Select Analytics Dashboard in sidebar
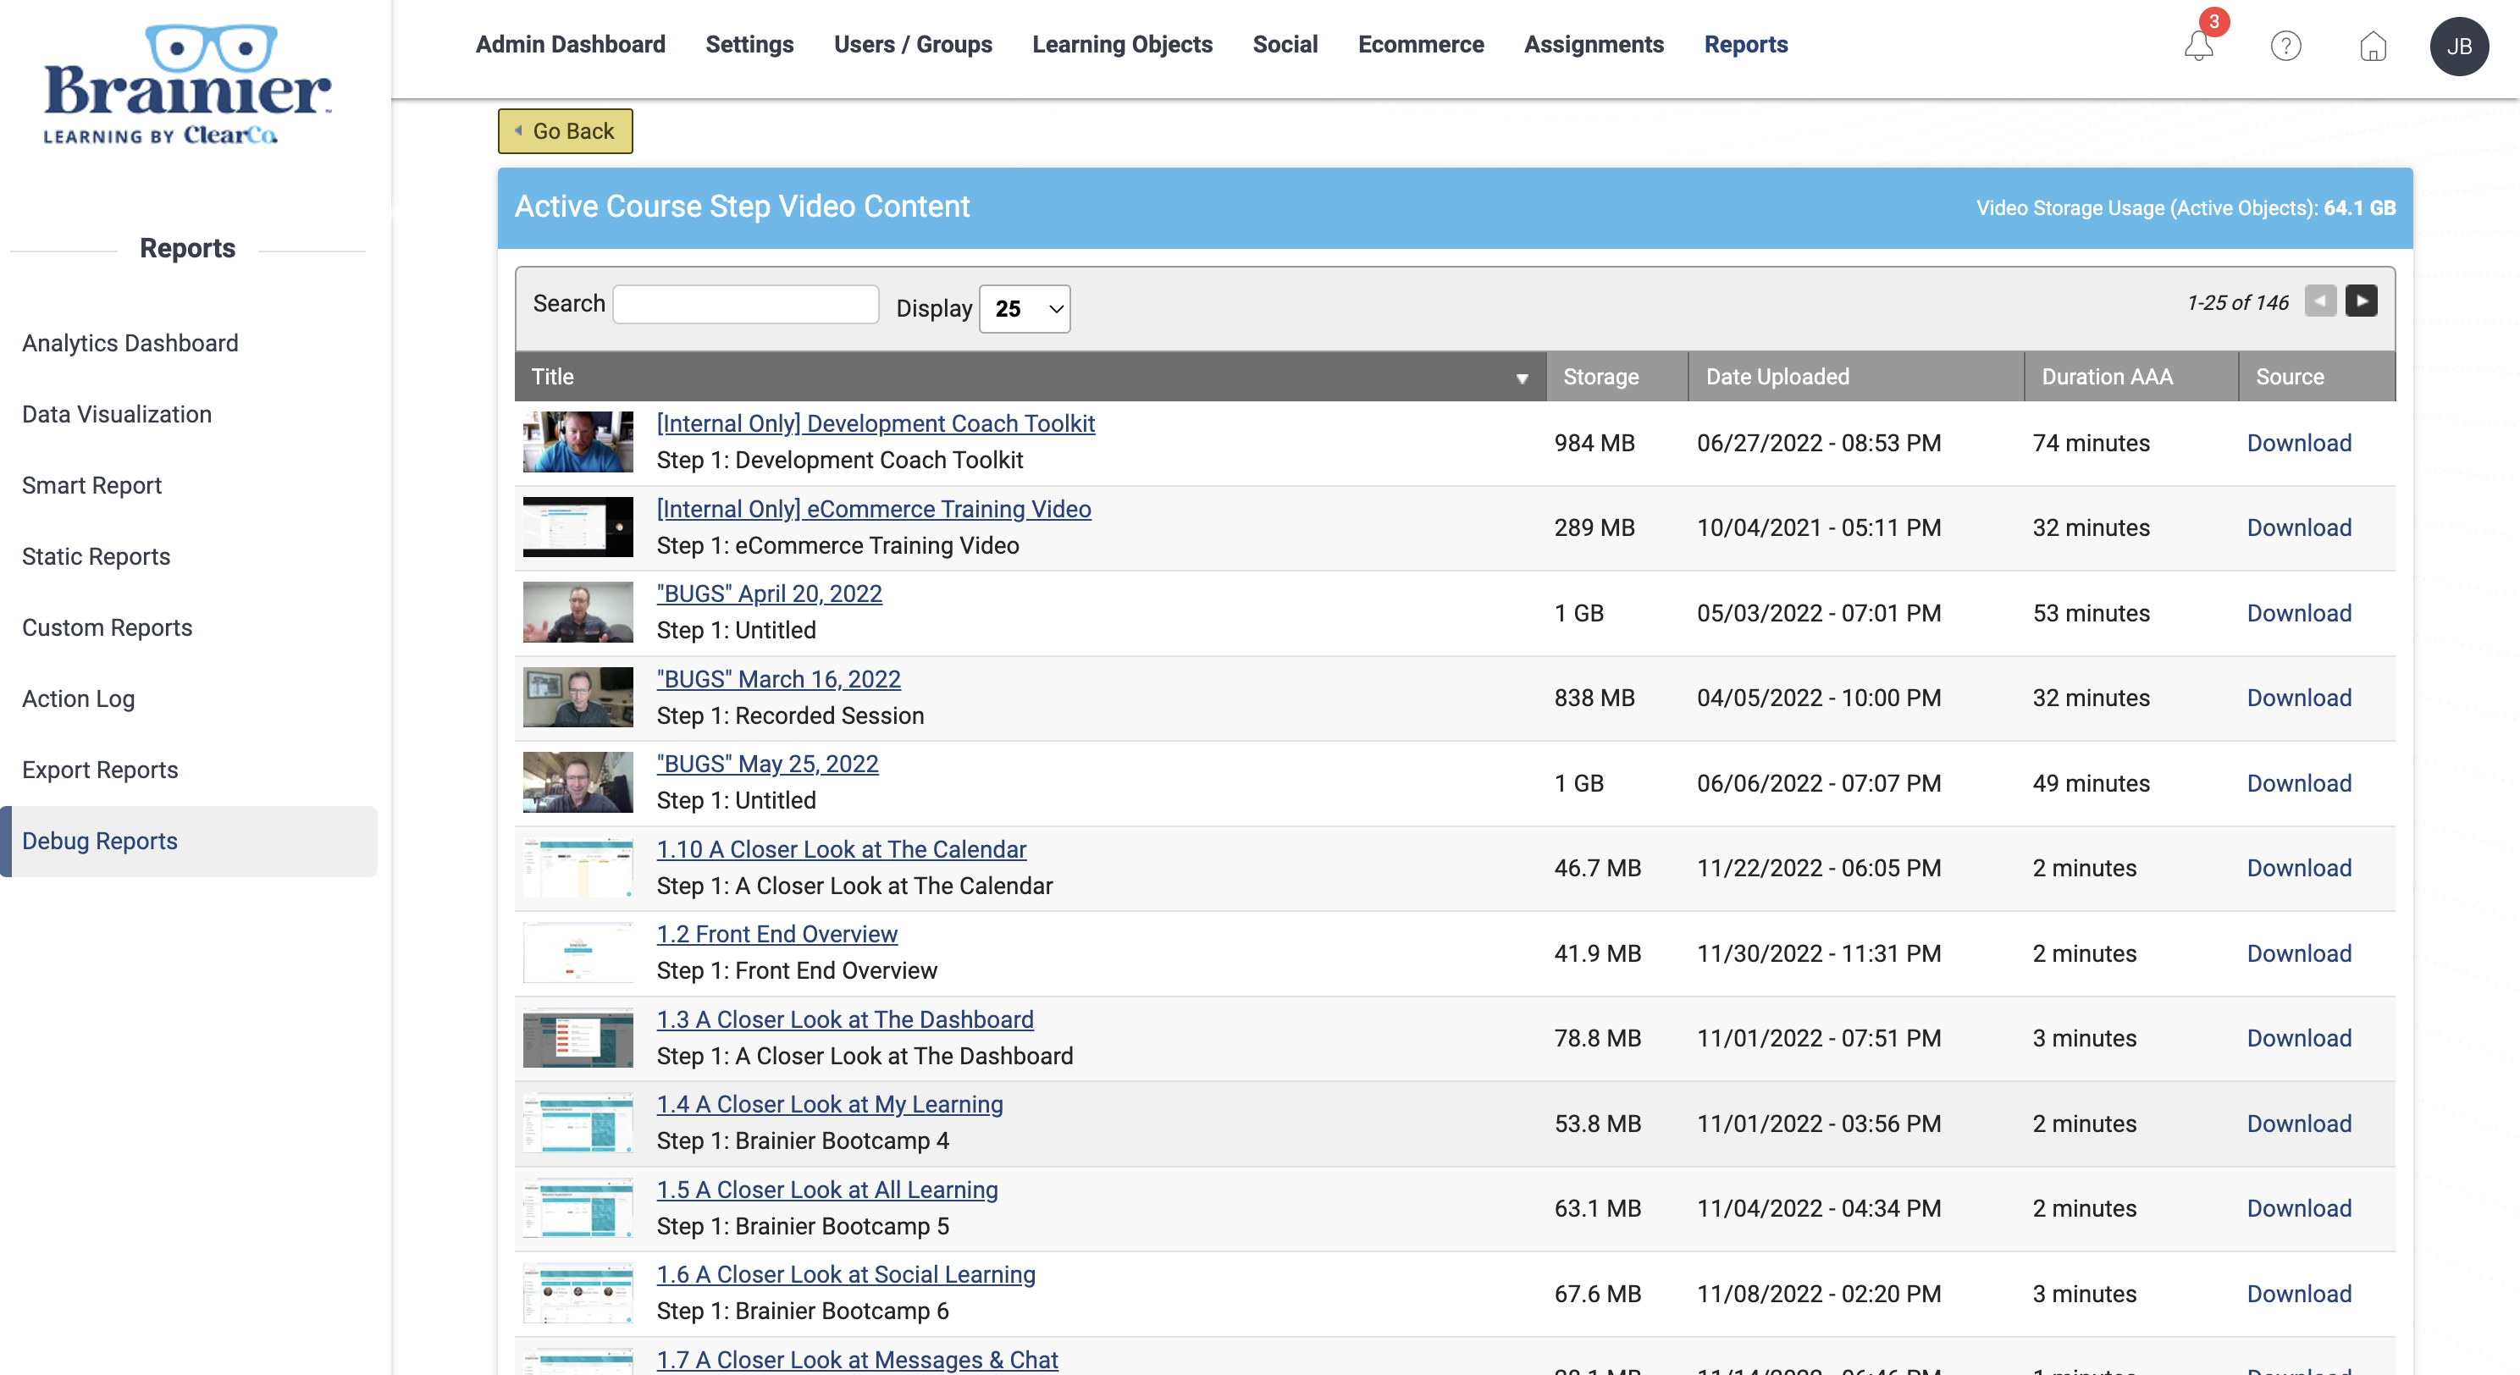 pos(130,343)
